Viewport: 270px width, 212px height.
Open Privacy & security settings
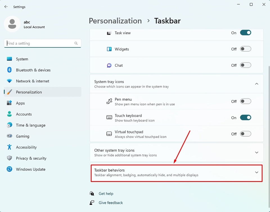[42, 158]
